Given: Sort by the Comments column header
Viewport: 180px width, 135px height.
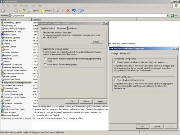Looking at the screenshot, I should (84, 19).
